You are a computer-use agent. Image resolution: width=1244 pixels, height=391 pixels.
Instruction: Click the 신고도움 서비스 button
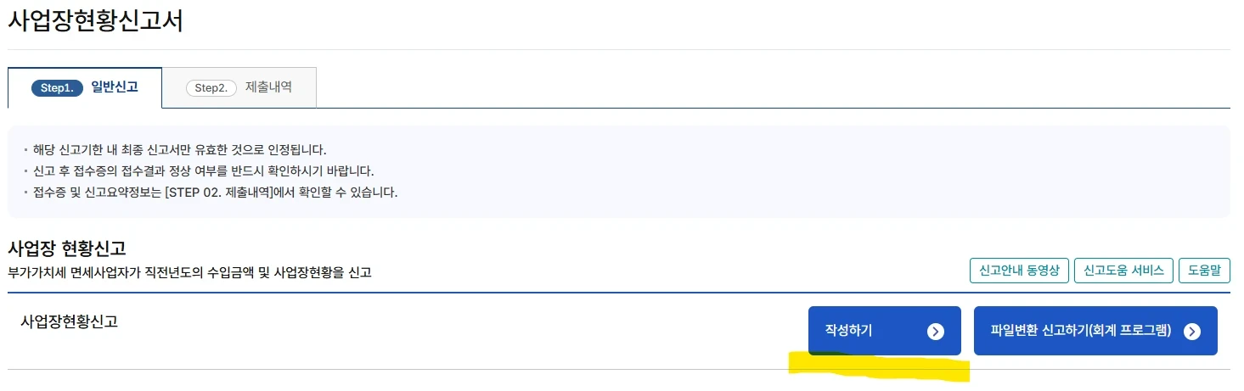coord(1124,271)
